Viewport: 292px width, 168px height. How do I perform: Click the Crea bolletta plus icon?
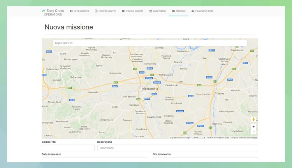[x=71, y=11]
